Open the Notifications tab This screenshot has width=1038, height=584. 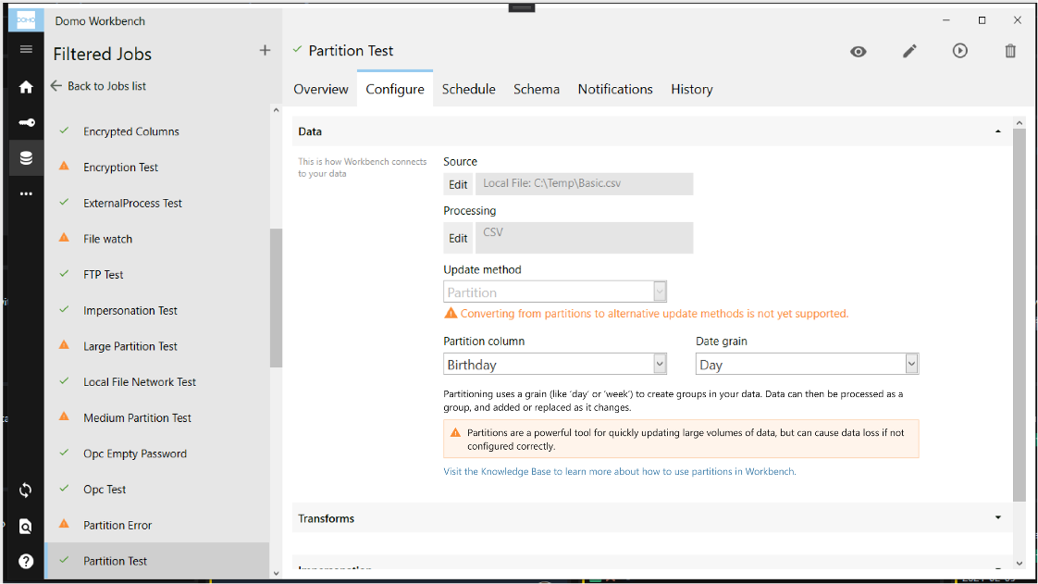[614, 89]
